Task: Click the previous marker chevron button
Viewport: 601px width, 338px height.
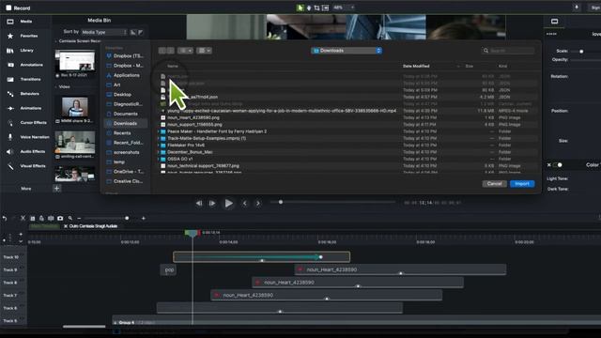Action: 244,203
